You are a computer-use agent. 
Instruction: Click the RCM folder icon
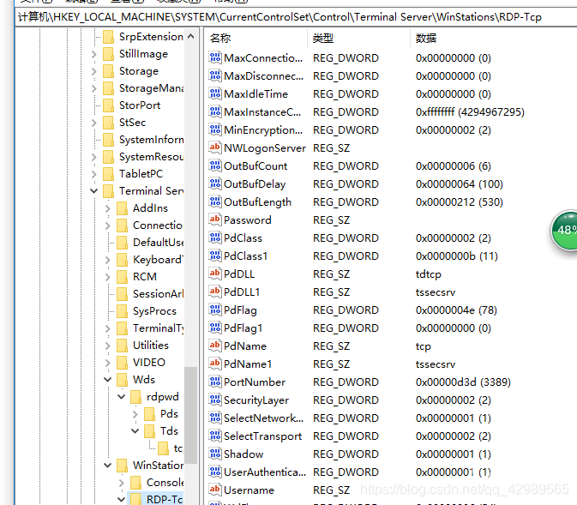122,276
